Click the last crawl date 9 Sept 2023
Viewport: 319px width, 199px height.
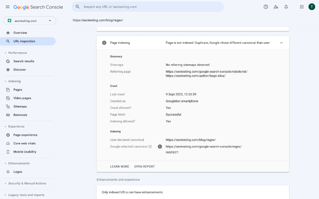[x=181, y=94]
